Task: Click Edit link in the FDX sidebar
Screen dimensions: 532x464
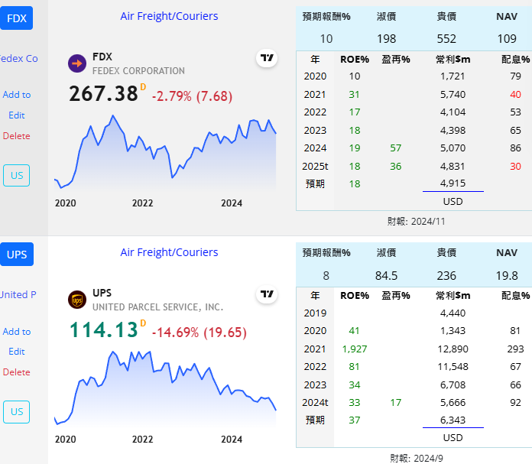Action: pyautogui.click(x=17, y=115)
